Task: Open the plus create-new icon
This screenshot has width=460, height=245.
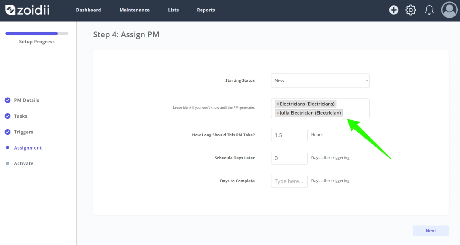Action: pos(394,10)
